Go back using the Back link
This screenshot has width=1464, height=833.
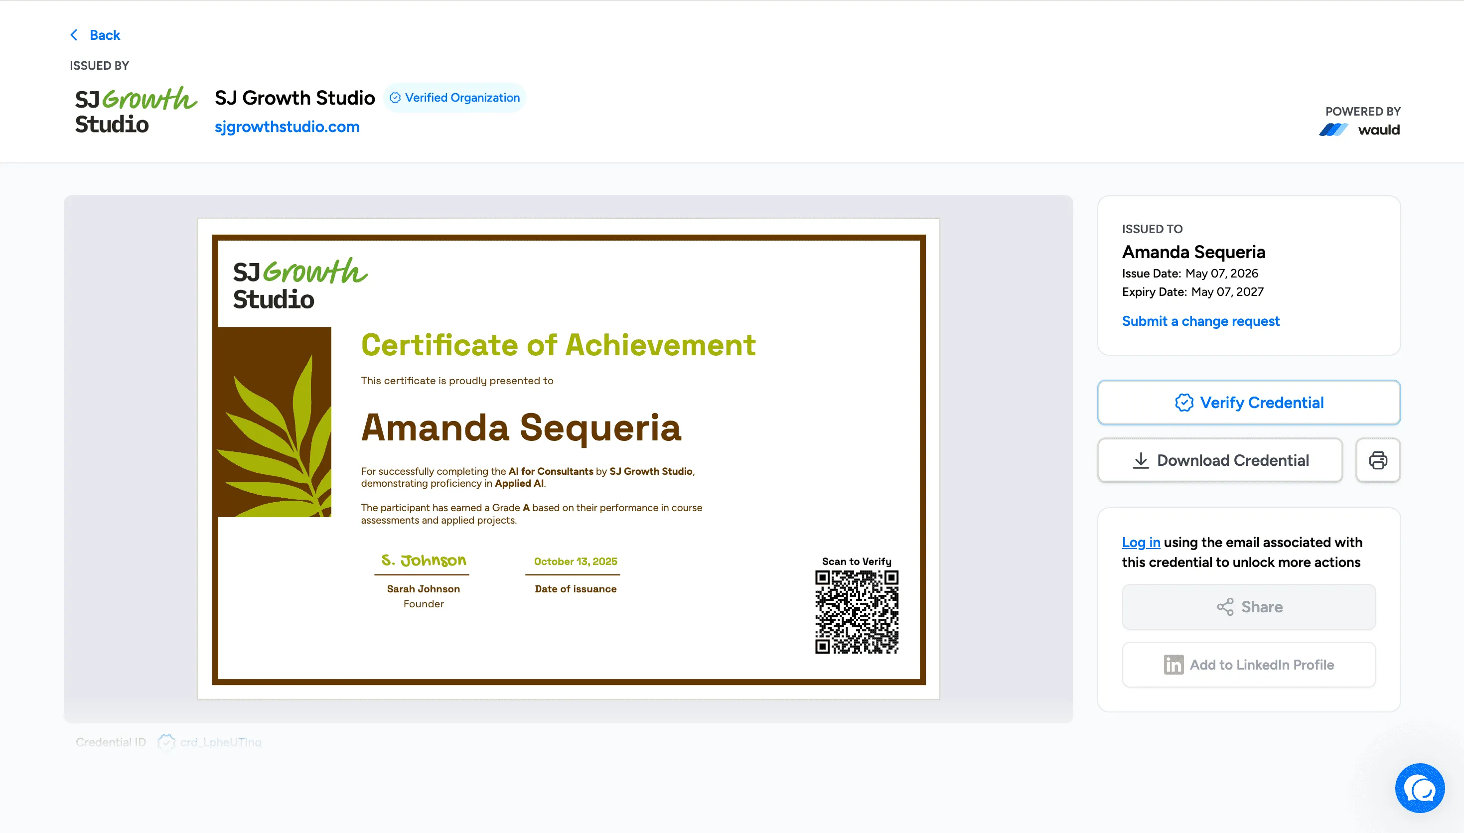95,35
